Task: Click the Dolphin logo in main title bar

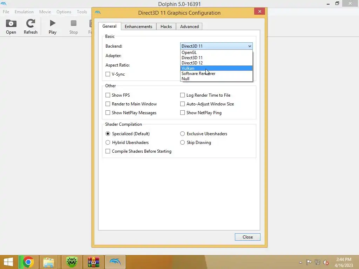Action: 4,4
